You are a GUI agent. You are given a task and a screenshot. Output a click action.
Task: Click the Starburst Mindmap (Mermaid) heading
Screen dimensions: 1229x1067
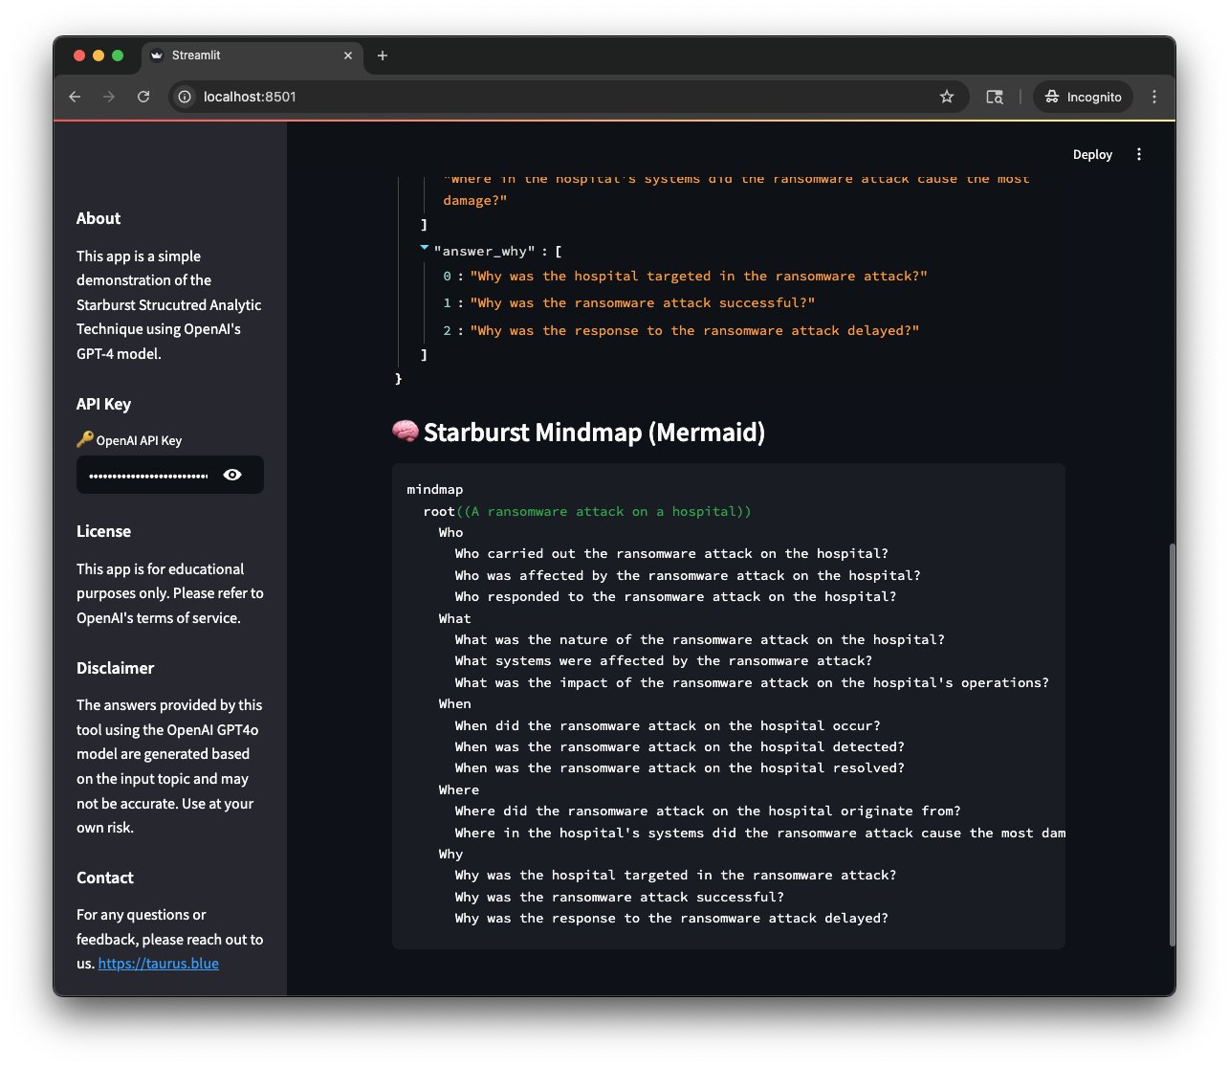tap(594, 433)
